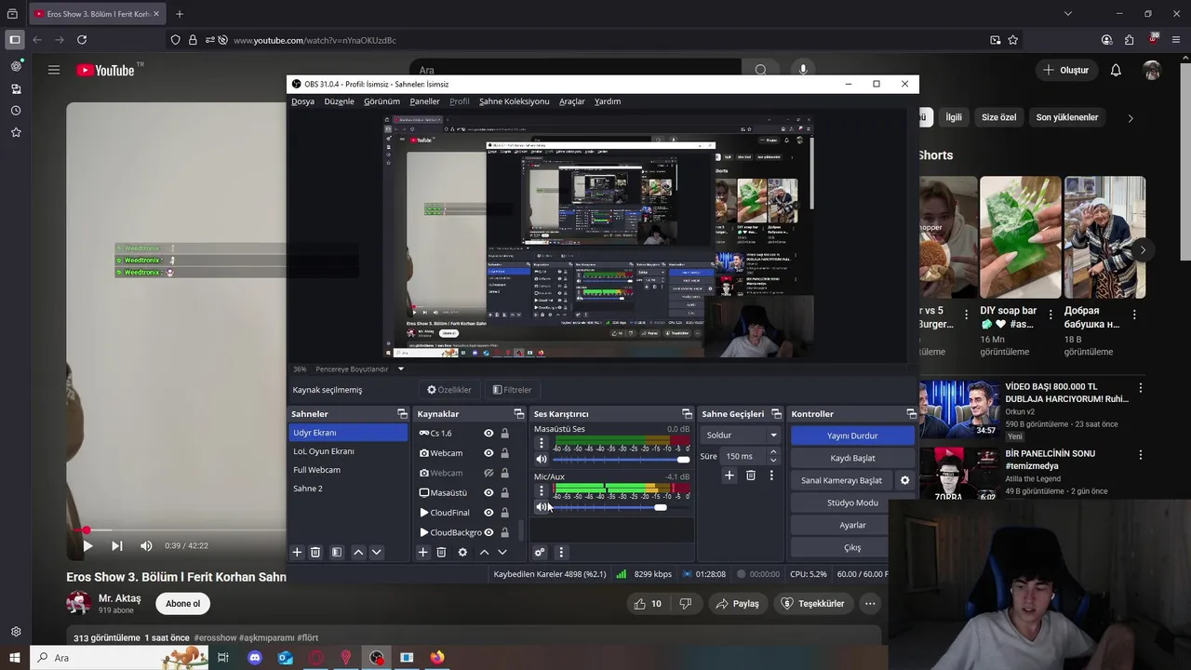Open virtual camera settings gear
This screenshot has width=1191, height=670.
pos(904,480)
